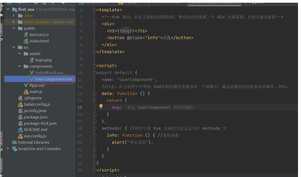
Task: Select the src folder label
Action: point(26,47)
